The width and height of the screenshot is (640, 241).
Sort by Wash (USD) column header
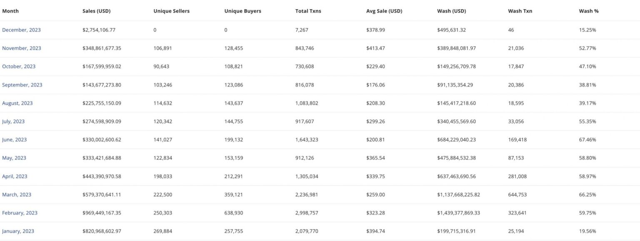(x=451, y=11)
